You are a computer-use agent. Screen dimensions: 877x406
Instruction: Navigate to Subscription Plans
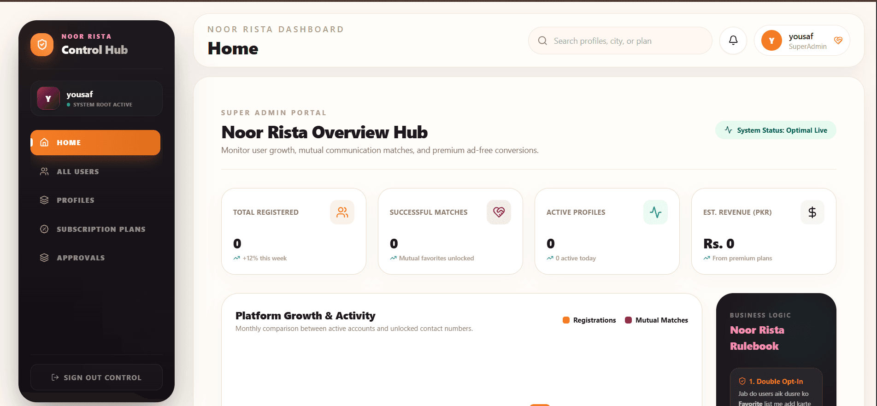[x=95, y=229]
